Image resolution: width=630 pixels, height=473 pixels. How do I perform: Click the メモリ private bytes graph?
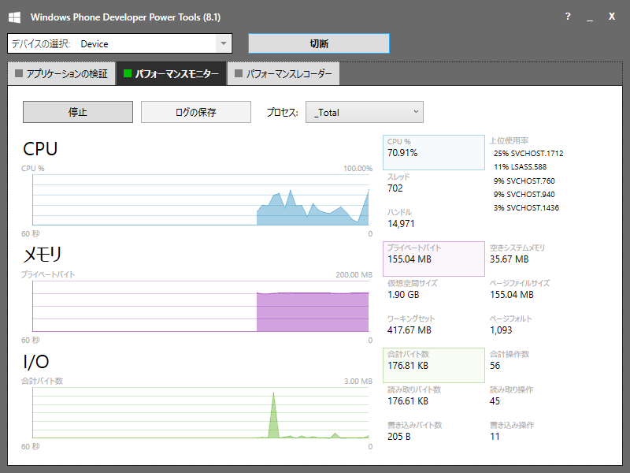[x=201, y=306]
